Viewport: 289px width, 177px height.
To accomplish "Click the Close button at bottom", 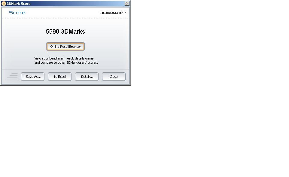I will [114, 77].
